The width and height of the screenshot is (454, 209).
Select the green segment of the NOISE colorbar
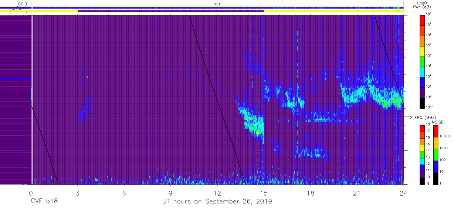(x=436, y=155)
